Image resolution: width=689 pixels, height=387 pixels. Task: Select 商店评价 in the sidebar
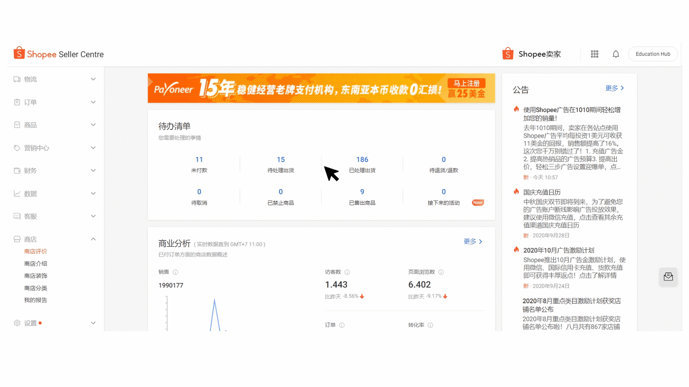(36, 252)
